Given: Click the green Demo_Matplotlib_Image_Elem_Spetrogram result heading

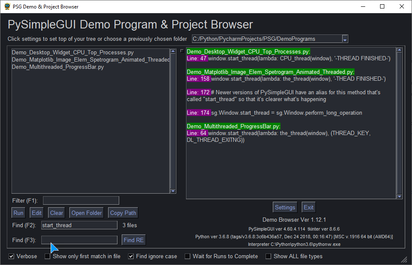Looking at the screenshot, I should [x=270, y=72].
